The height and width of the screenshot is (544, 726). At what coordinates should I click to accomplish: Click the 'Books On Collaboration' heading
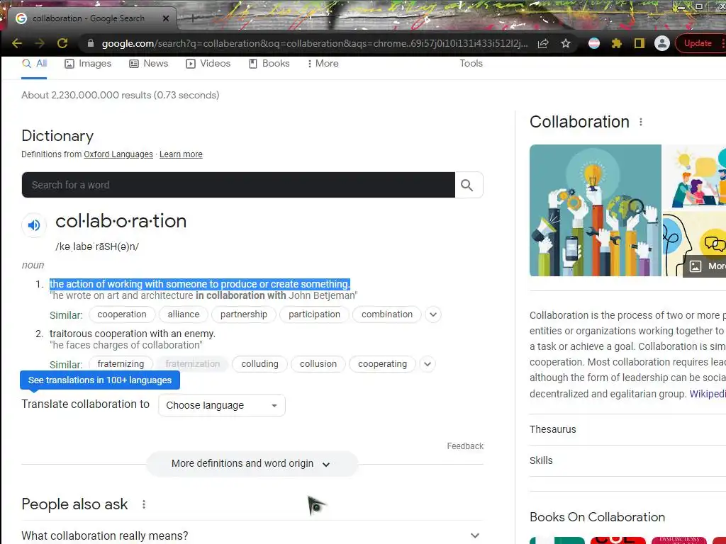[x=597, y=517]
